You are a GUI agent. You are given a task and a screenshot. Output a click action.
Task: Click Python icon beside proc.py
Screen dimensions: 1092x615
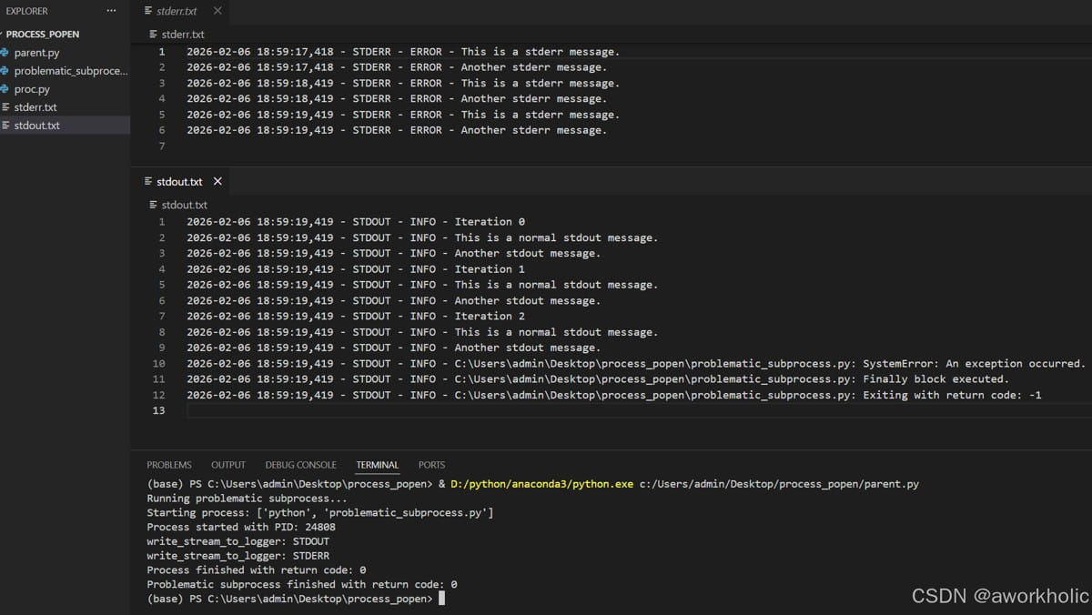pos(5,89)
